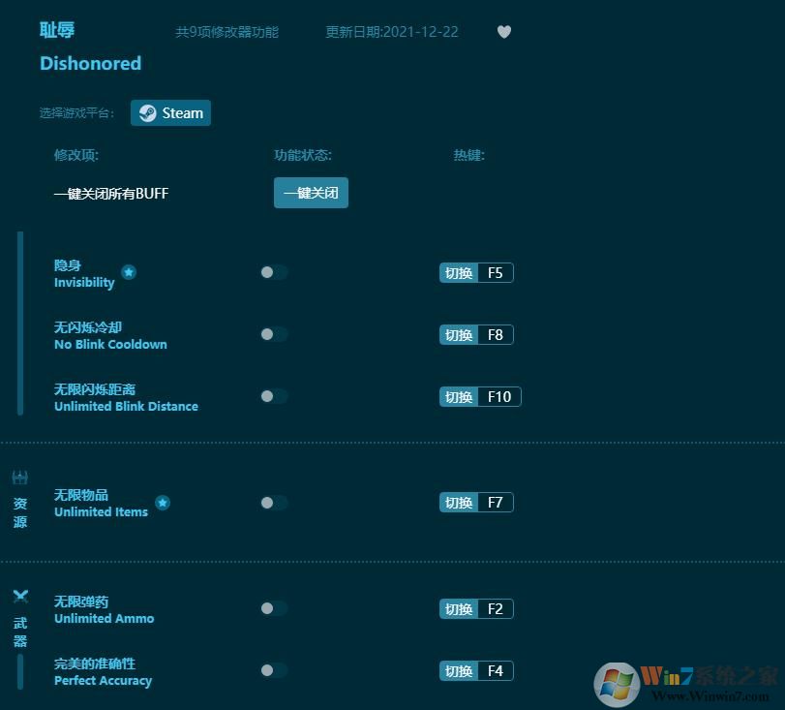Click the 切换 F5 hotkey button
This screenshot has width=785, height=710.
coord(476,272)
